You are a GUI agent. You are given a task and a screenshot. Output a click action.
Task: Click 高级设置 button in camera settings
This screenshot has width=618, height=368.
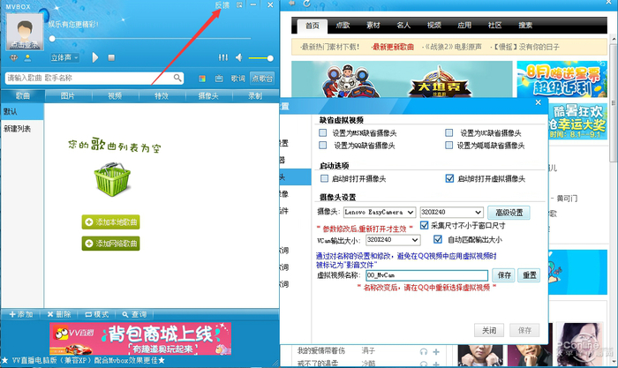(509, 213)
